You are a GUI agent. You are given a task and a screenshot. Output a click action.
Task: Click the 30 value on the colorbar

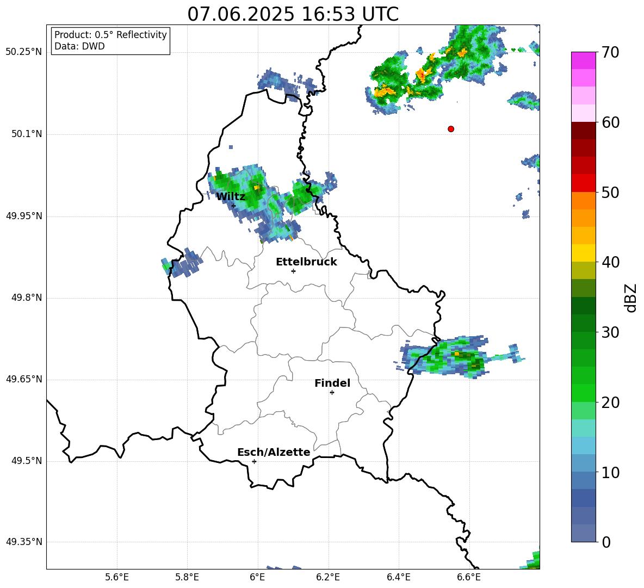(610, 332)
